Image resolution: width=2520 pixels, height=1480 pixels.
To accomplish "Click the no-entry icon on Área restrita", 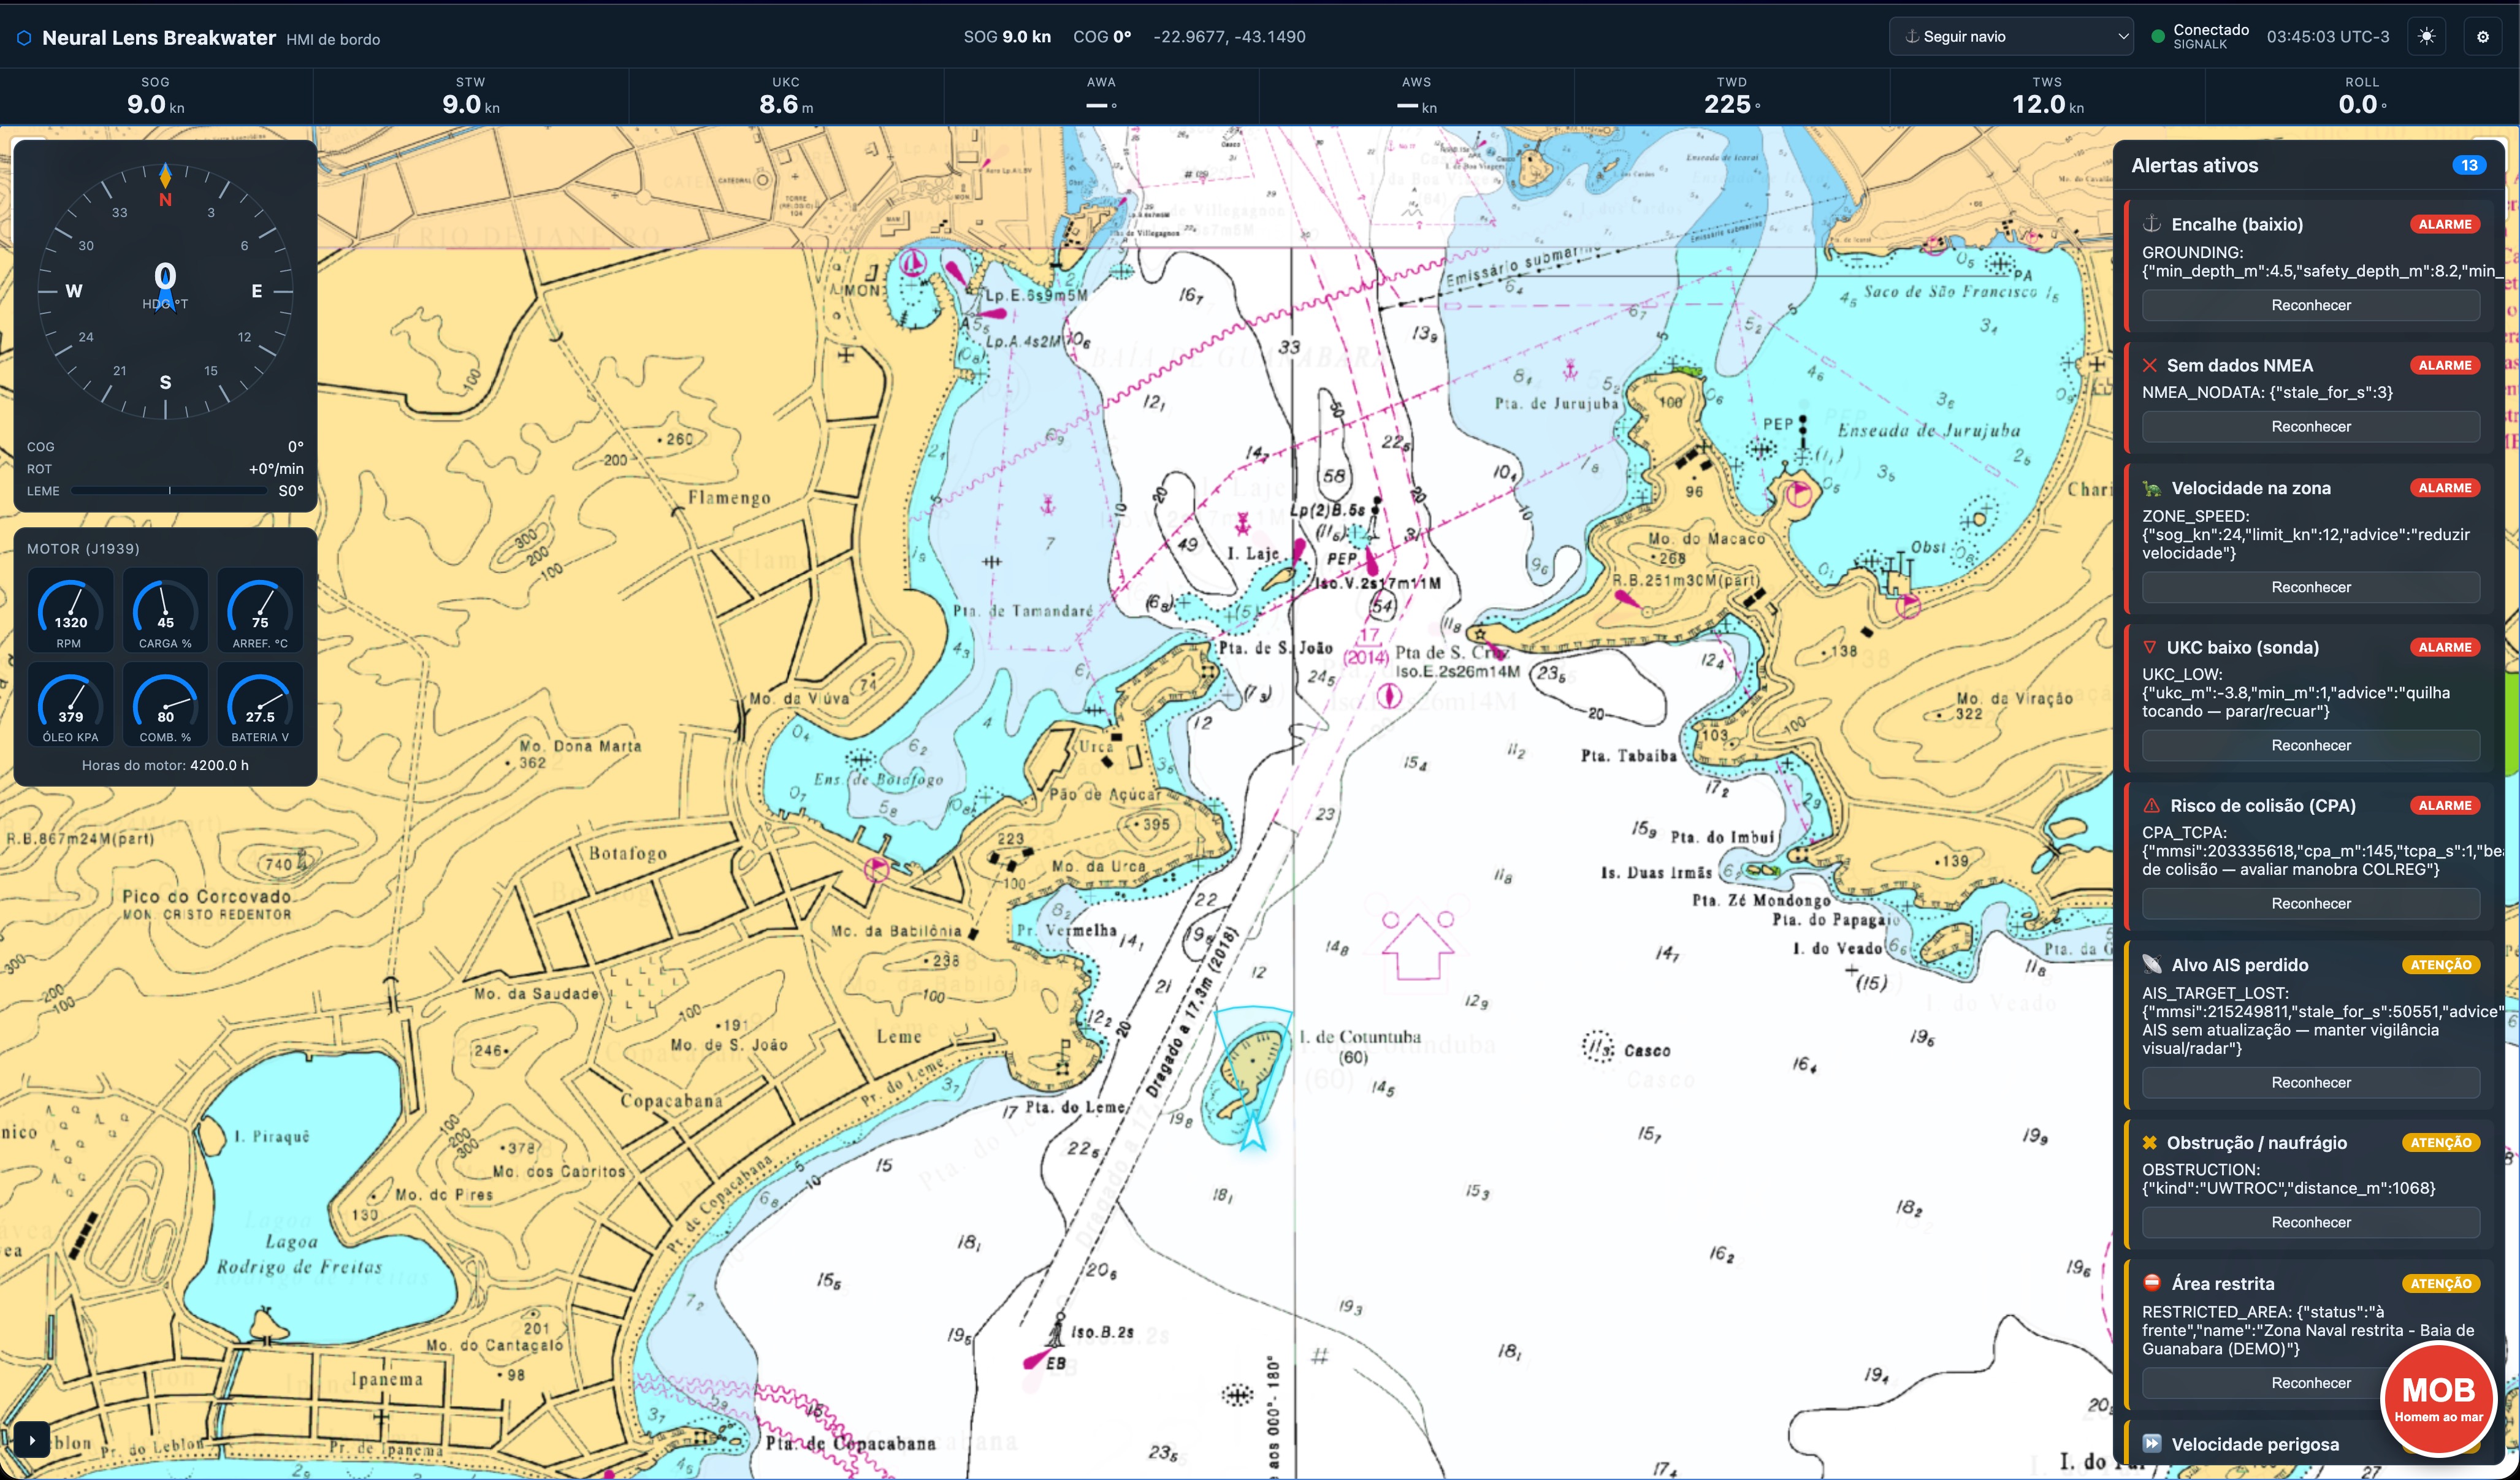I will (2152, 1283).
